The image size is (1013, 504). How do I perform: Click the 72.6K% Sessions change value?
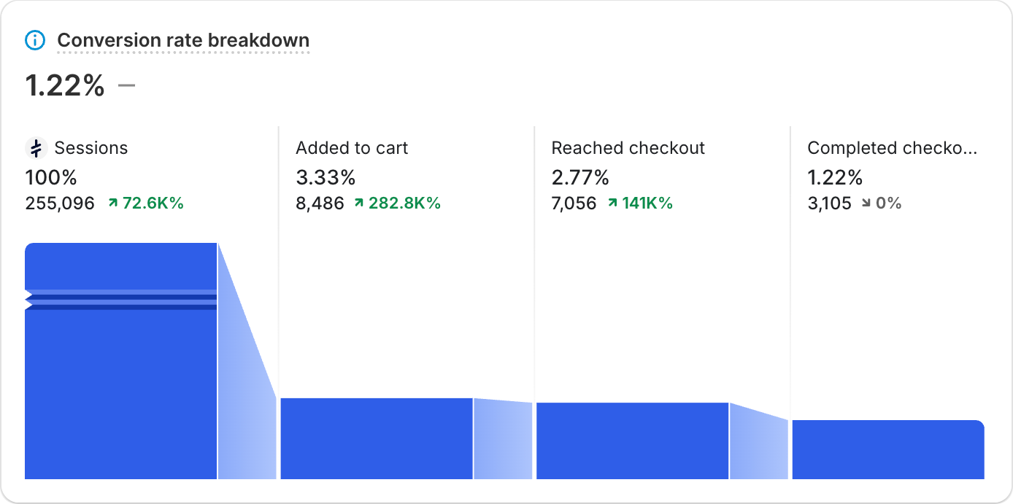[x=153, y=203]
